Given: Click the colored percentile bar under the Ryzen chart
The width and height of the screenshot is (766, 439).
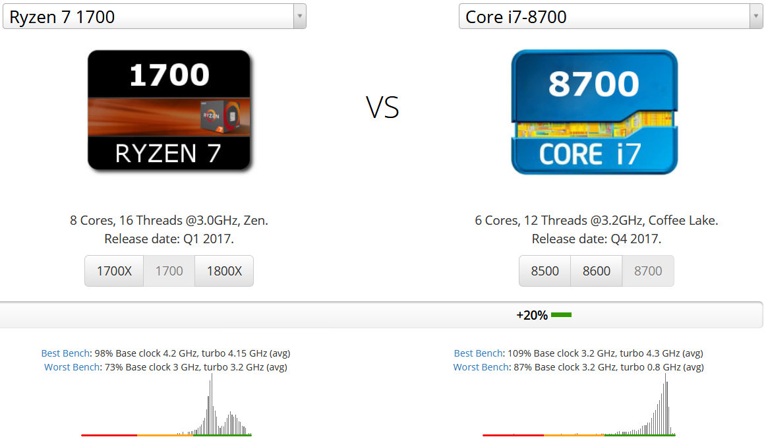Looking at the screenshot, I should 165,435.
